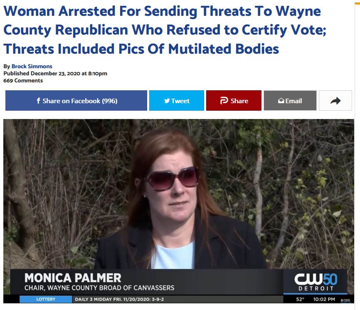360x310 pixels.
Task: Share article on Facebook (996)
Action: pyautogui.click(x=76, y=100)
